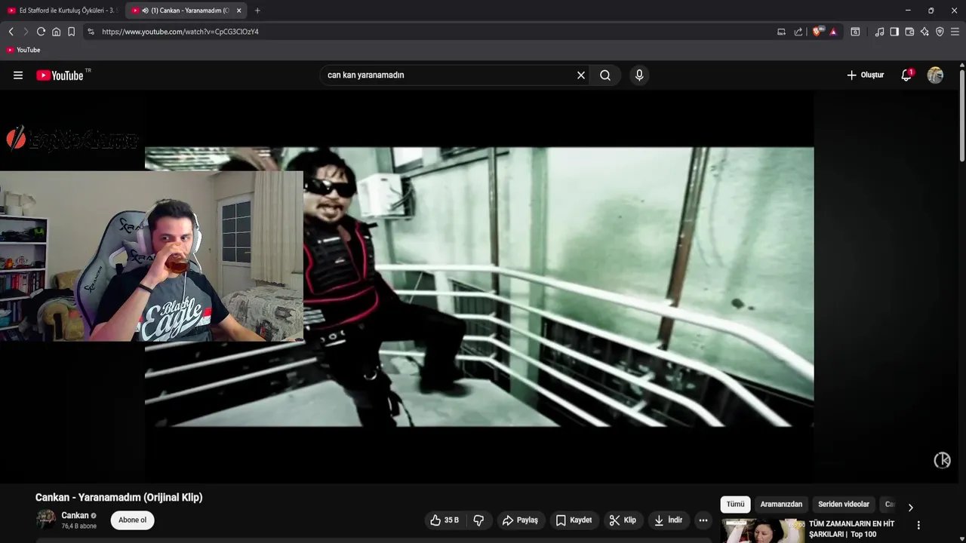
Task: Close the Cankan - Yaranamadım tab
Action: tap(238, 11)
